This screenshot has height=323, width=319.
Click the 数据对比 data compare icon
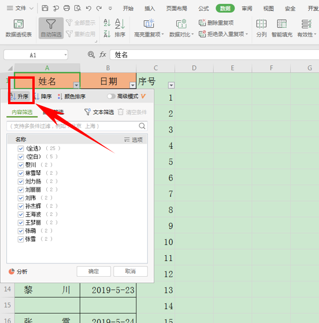pos(181,24)
